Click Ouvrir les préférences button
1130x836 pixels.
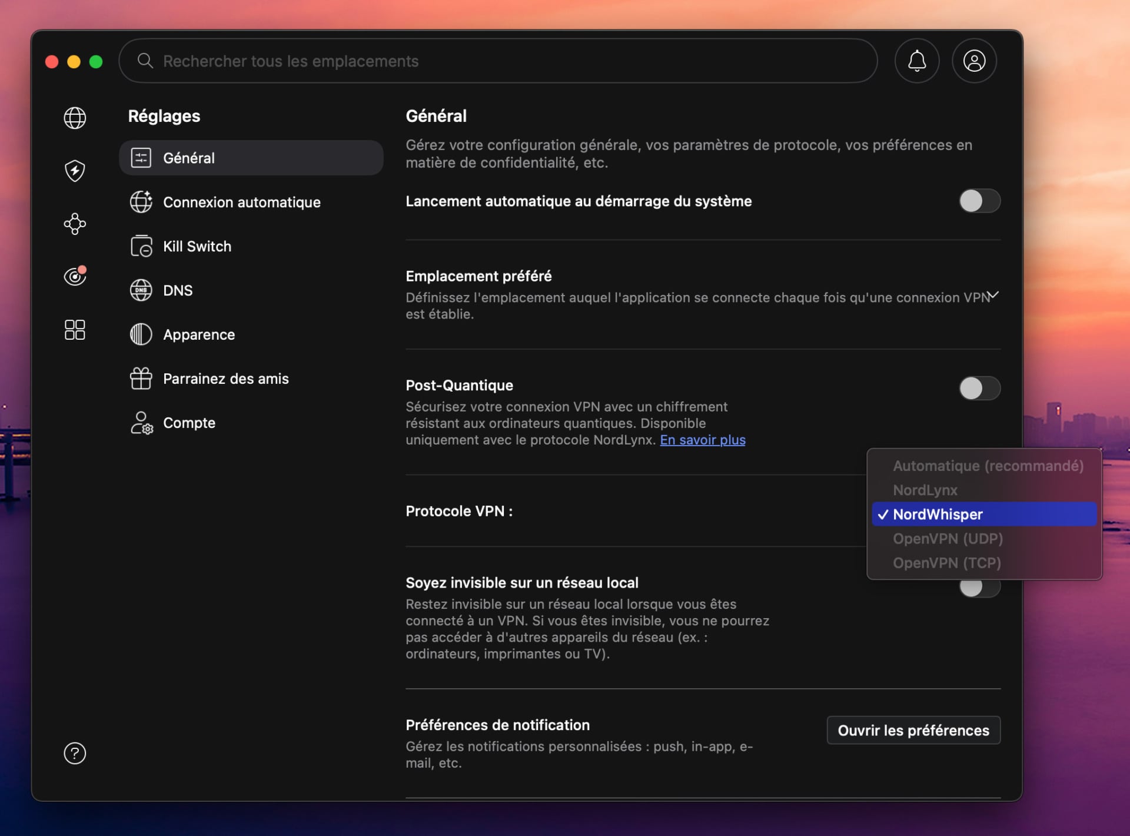pos(913,730)
